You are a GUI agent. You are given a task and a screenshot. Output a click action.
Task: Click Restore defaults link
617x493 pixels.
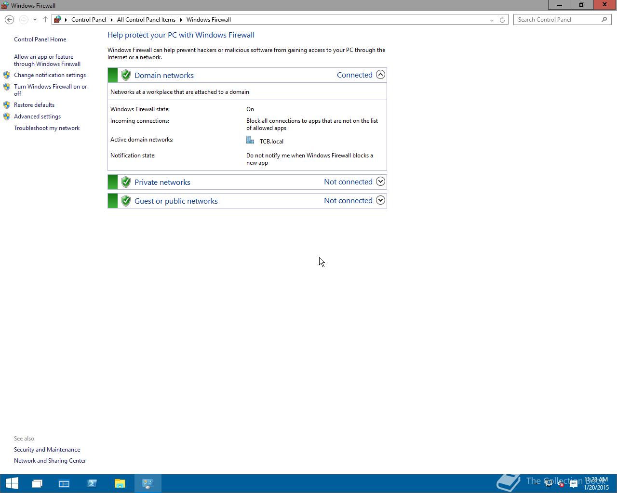point(34,105)
